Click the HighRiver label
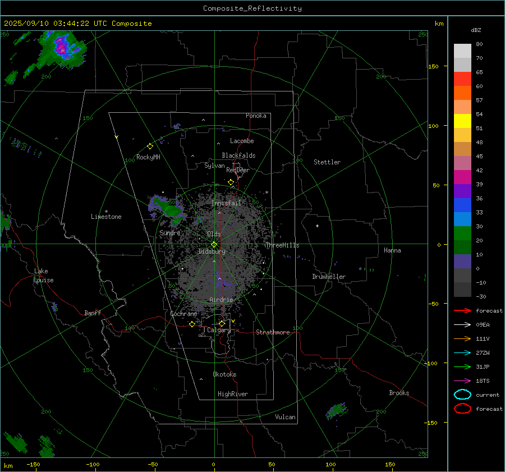 pos(233,394)
